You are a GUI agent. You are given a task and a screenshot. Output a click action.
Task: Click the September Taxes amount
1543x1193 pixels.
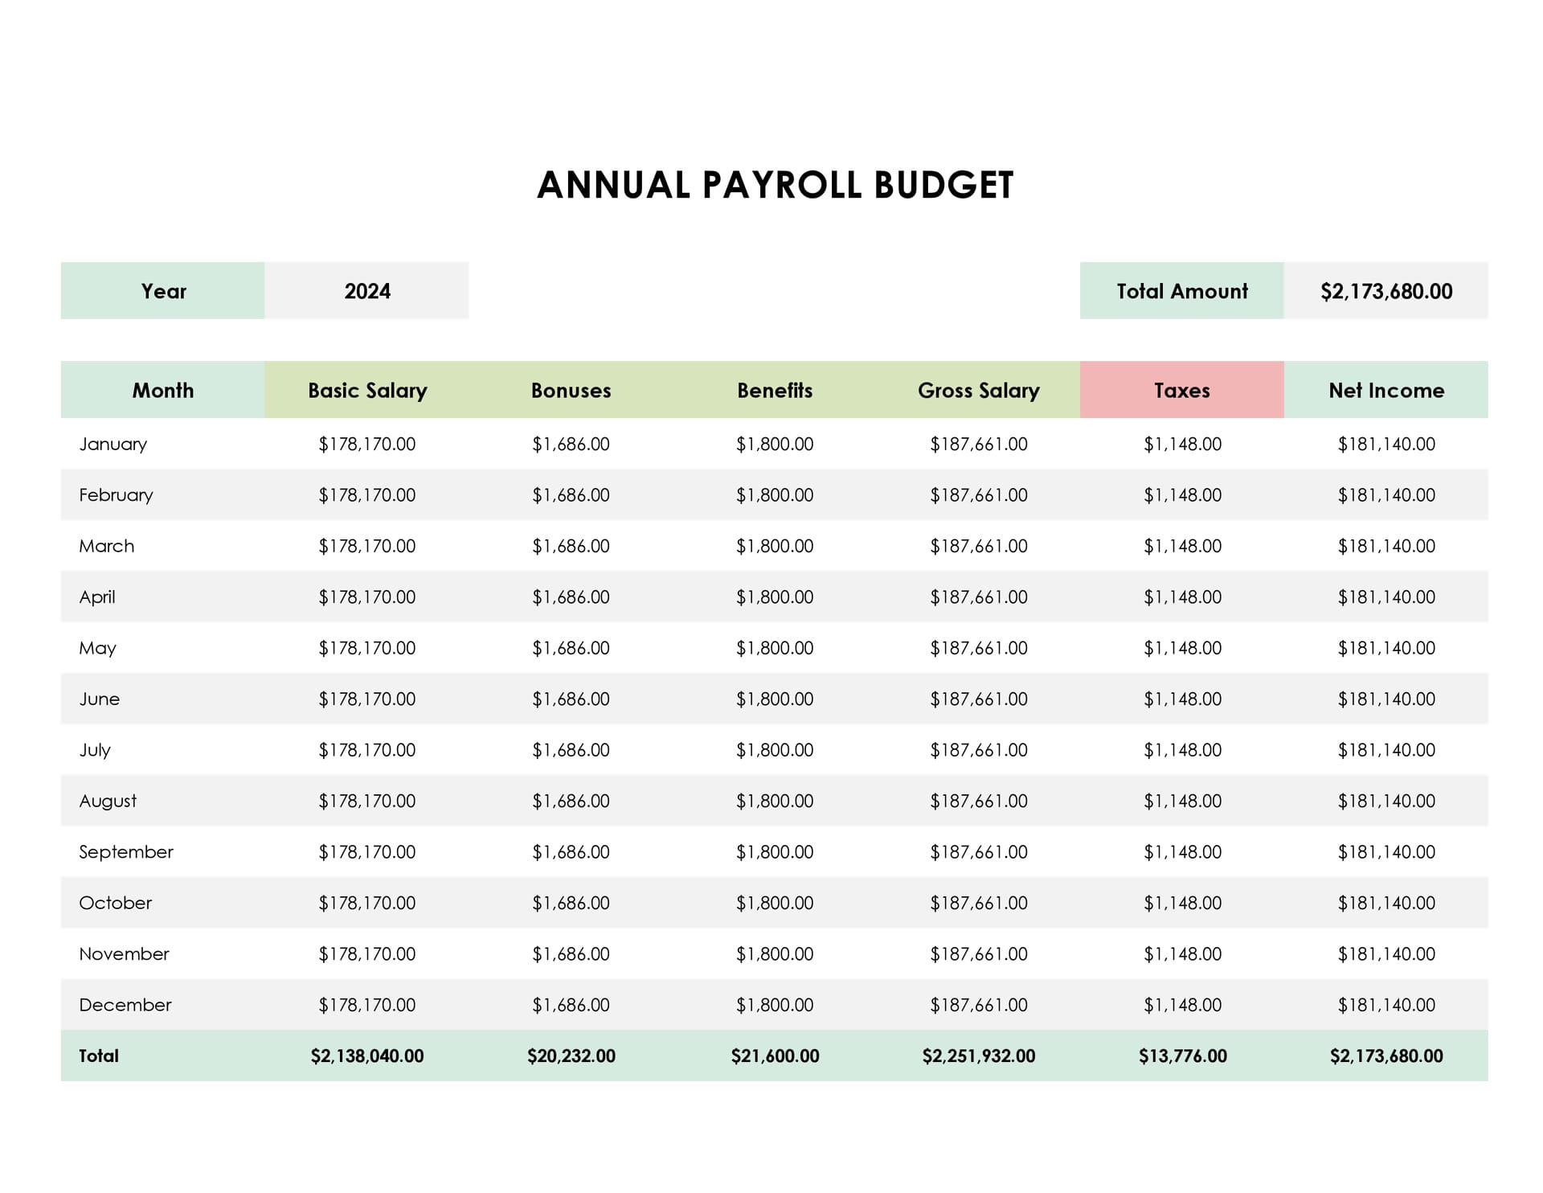click(1182, 852)
